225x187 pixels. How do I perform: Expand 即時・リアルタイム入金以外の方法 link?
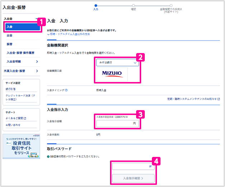point(68,34)
